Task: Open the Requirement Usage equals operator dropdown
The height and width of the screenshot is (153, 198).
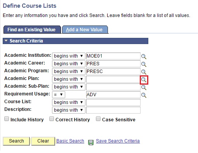Action: pos(59,95)
